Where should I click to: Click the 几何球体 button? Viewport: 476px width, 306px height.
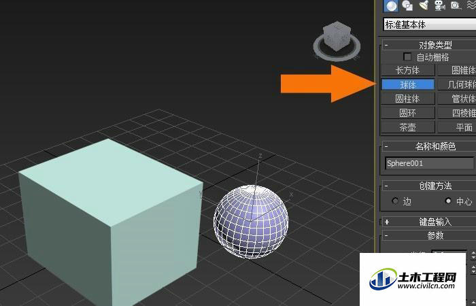pyautogui.click(x=456, y=84)
